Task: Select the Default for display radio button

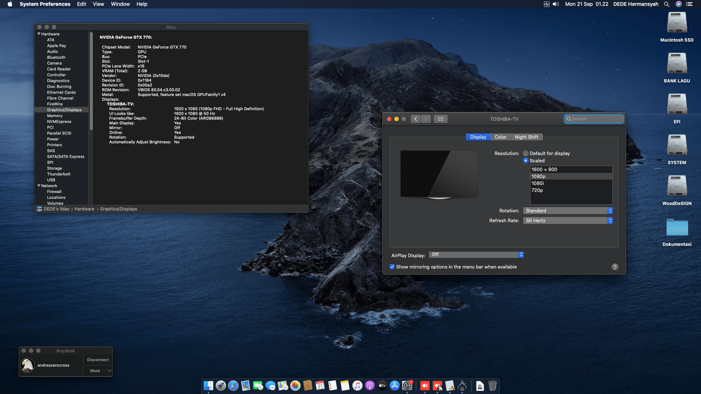Action: (x=526, y=153)
